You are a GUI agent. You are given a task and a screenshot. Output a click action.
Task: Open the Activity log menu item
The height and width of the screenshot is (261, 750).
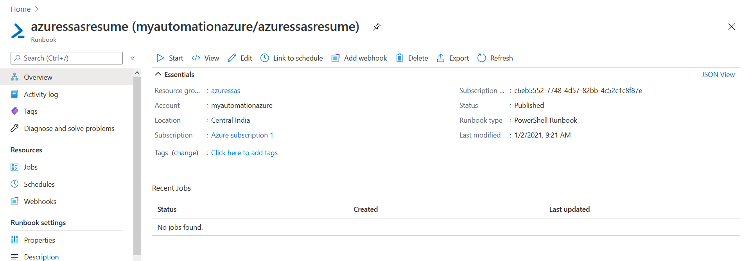pos(41,94)
